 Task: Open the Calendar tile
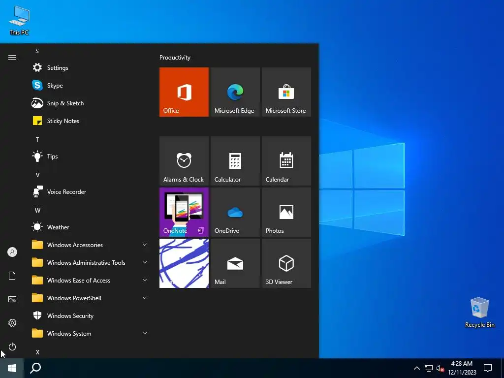(x=286, y=161)
